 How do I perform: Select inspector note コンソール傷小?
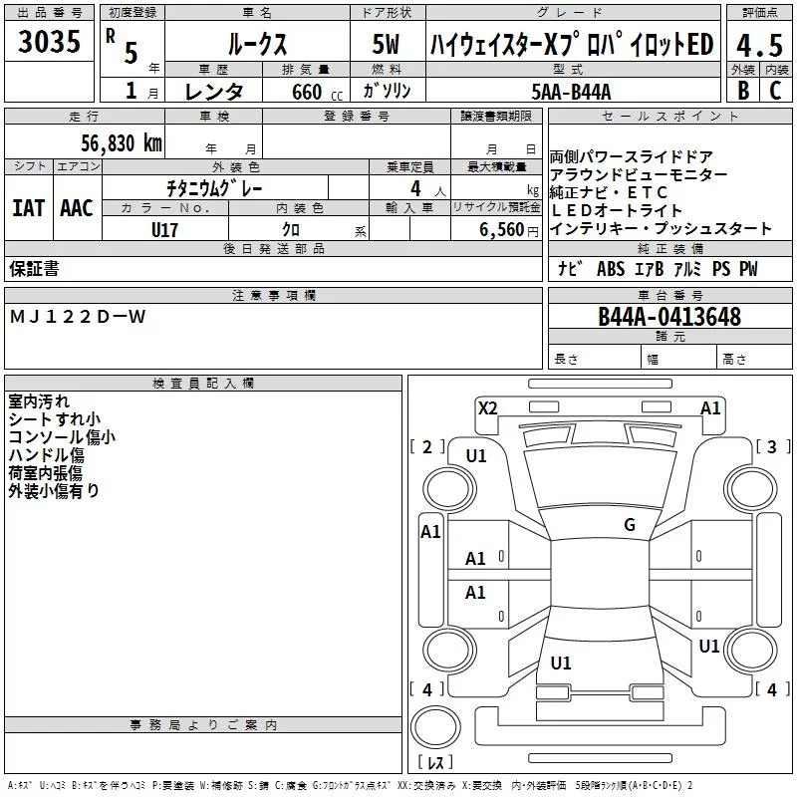pyautogui.click(x=62, y=437)
